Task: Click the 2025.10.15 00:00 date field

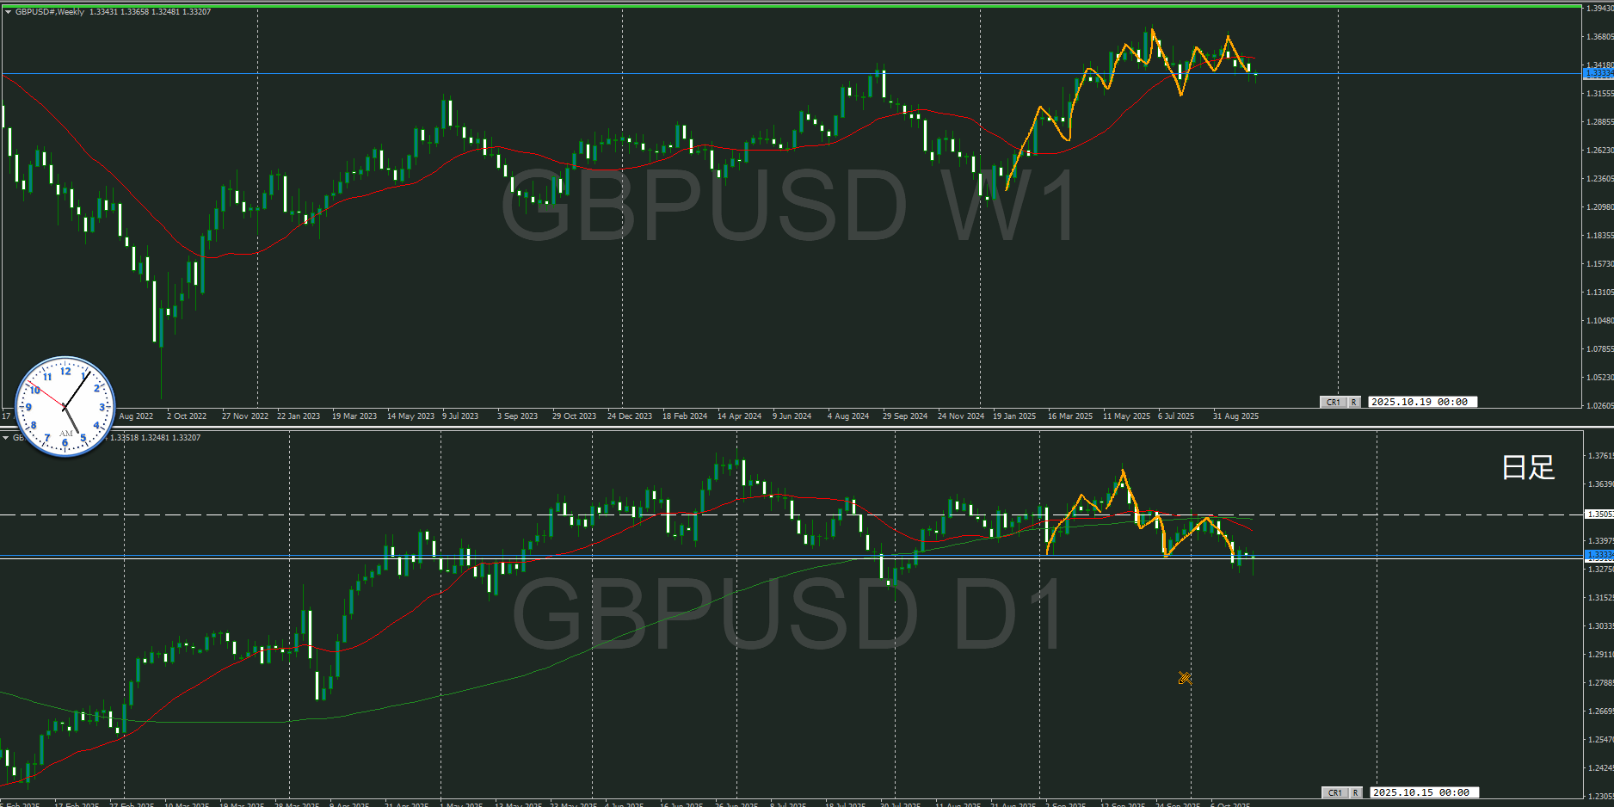Action: (1421, 792)
